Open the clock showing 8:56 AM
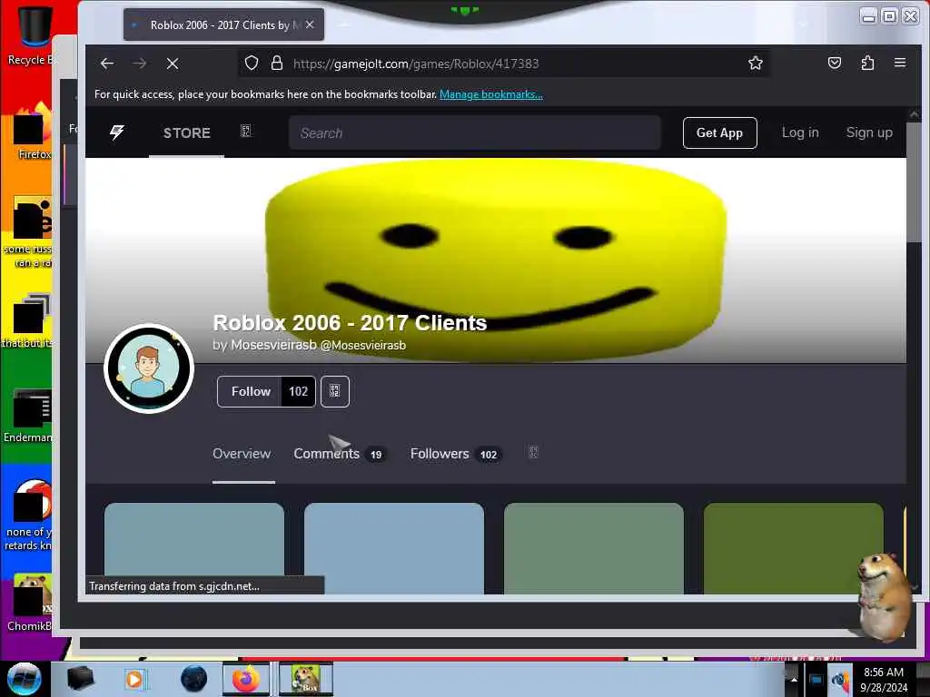The height and width of the screenshot is (697, 930). pyautogui.click(x=883, y=679)
